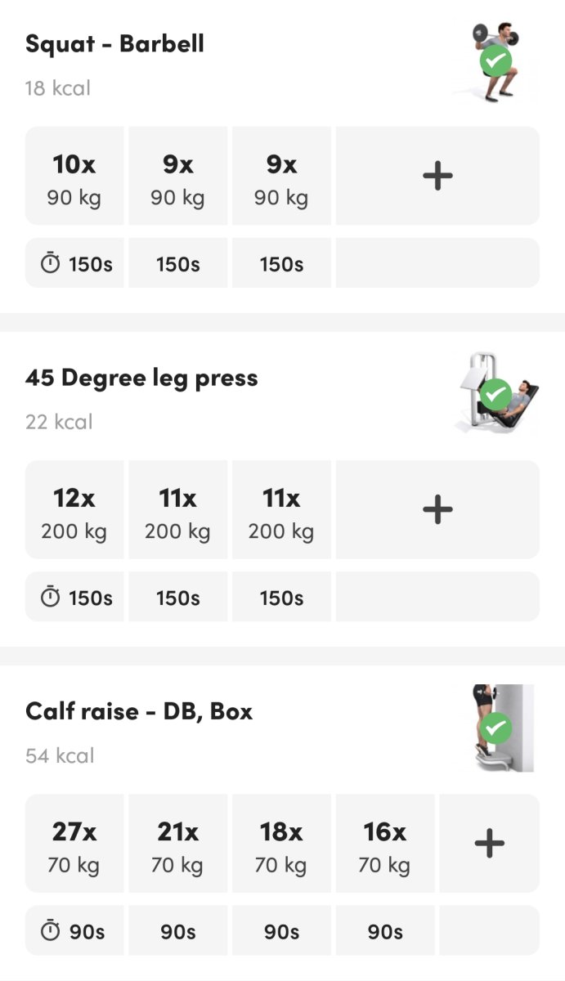Open the Calf raise - DB, Box title

coord(139,711)
